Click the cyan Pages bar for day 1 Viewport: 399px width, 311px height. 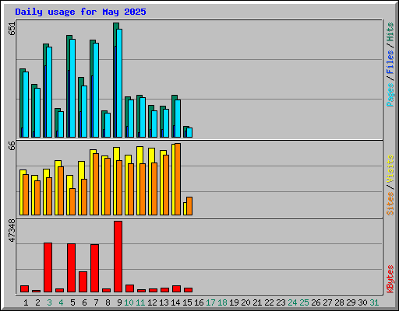pos(26,105)
